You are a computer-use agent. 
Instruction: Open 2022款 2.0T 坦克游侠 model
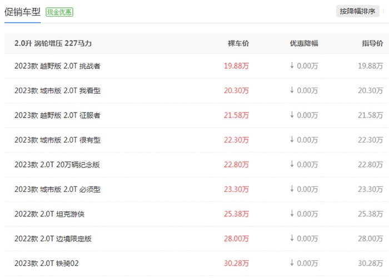point(49,214)
